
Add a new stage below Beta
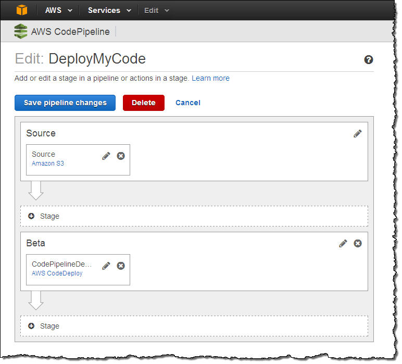pyautogui.click(x=44, y=326)
